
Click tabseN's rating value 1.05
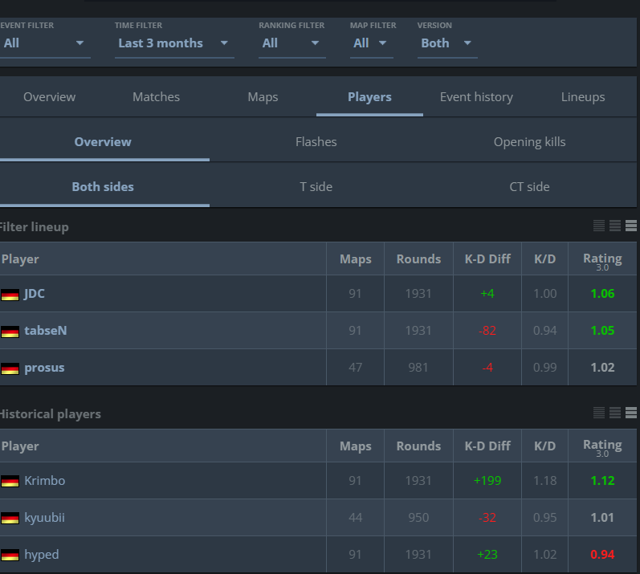602,331
